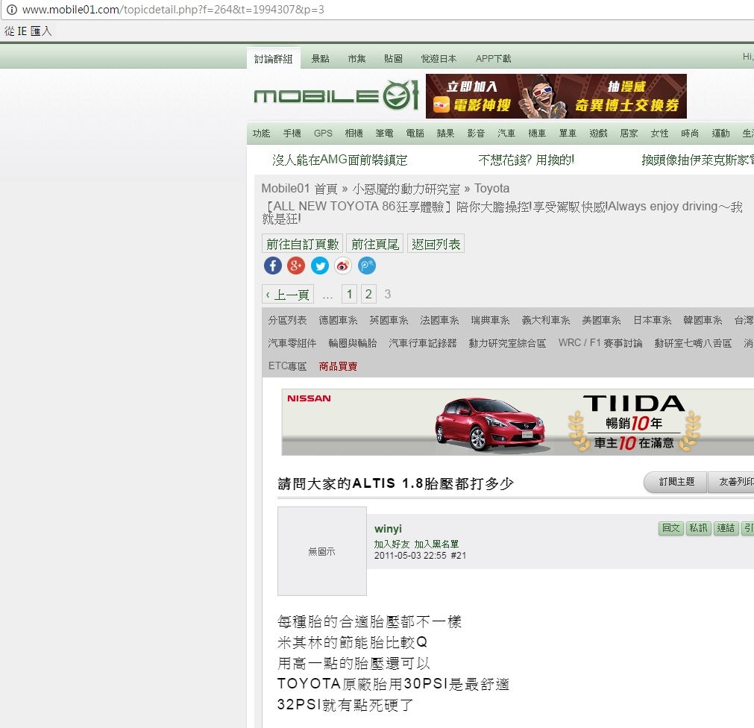This screenshot has width=754, height=728.
Task: Open the 相機 category
Action: point(354,134)
